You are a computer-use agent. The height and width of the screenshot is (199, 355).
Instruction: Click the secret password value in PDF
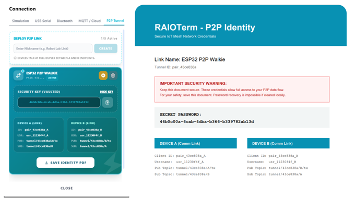(x=207, y=121)
